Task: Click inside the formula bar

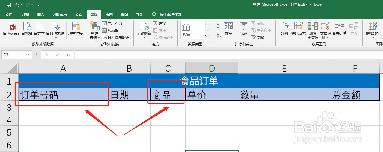Action: [x=229, y=55]
